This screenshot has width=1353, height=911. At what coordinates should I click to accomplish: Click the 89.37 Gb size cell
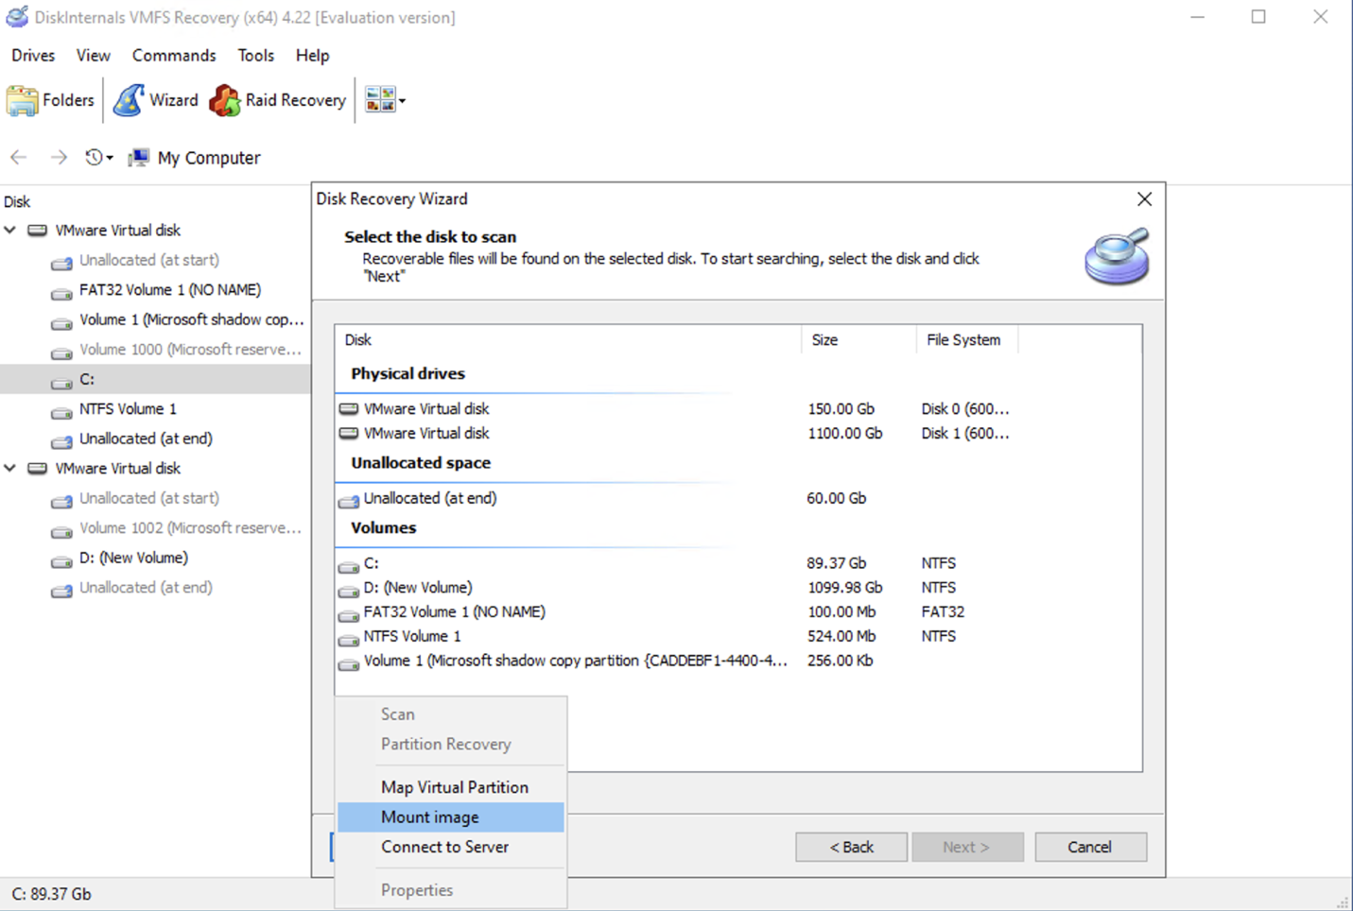tap(837, 563)
